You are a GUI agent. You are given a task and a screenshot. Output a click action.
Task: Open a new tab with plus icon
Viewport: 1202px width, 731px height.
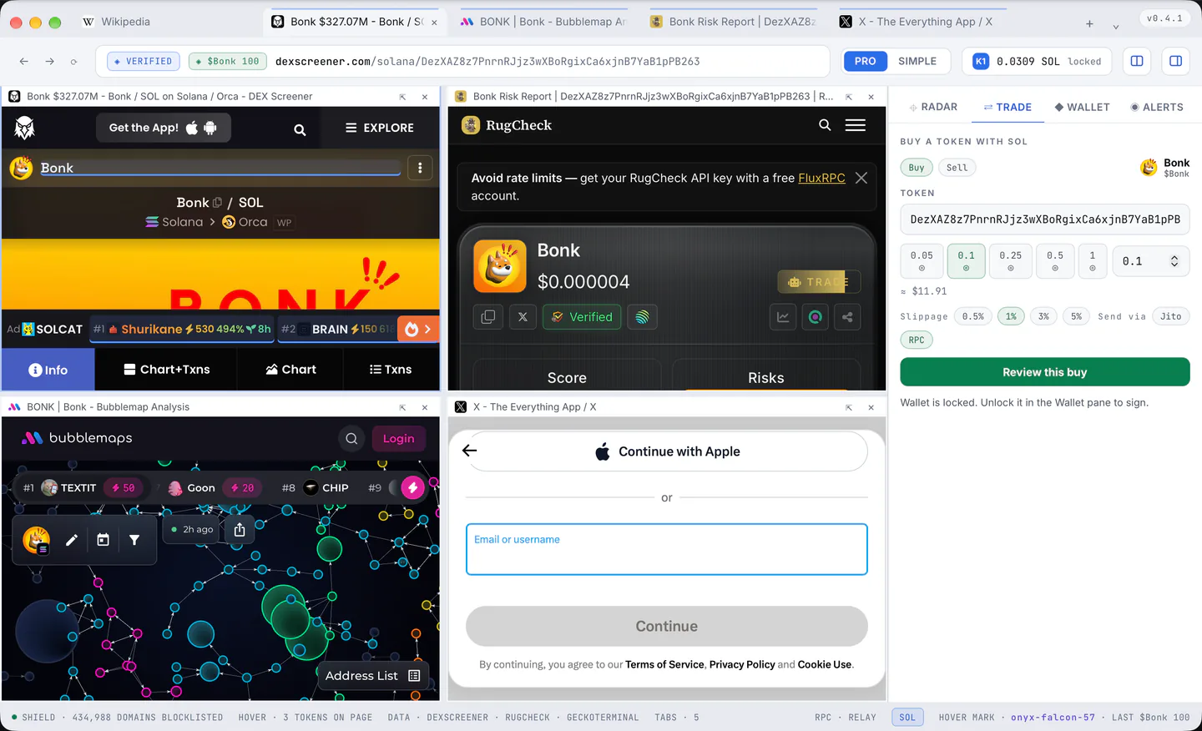click(x=1089, y=23)
